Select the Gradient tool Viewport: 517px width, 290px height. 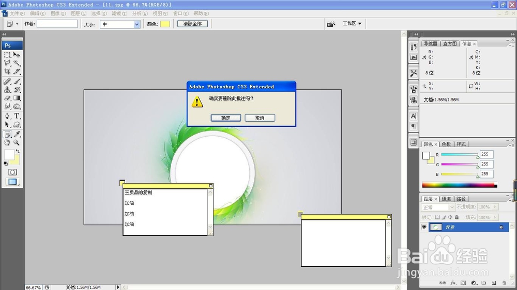pos(17,98)
